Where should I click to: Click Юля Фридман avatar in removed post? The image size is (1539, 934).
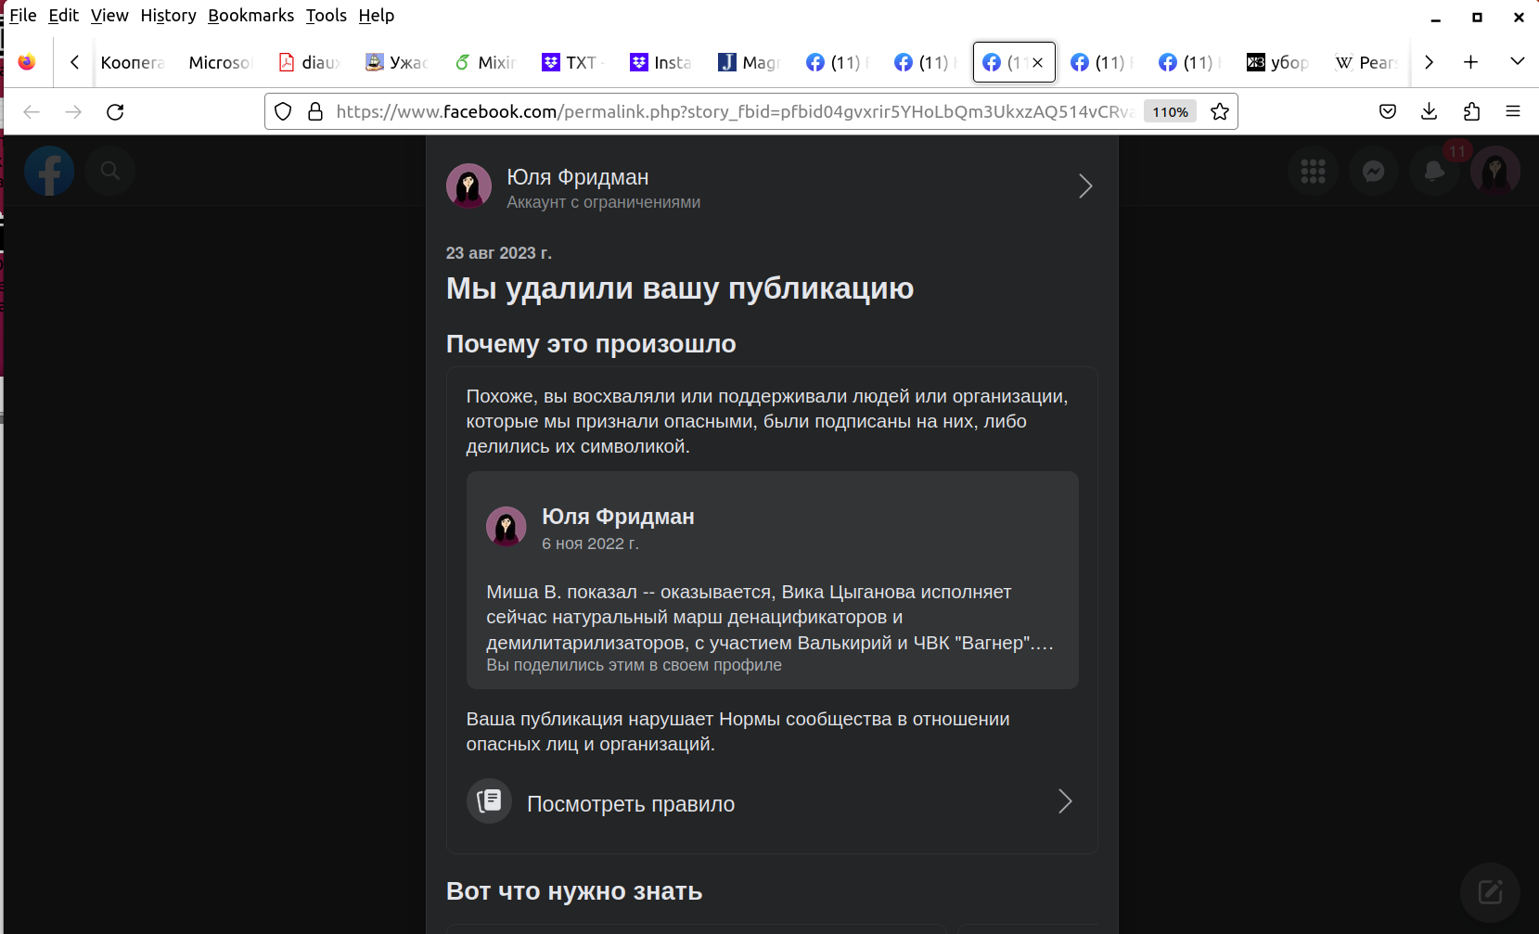[x=507, y=527]
